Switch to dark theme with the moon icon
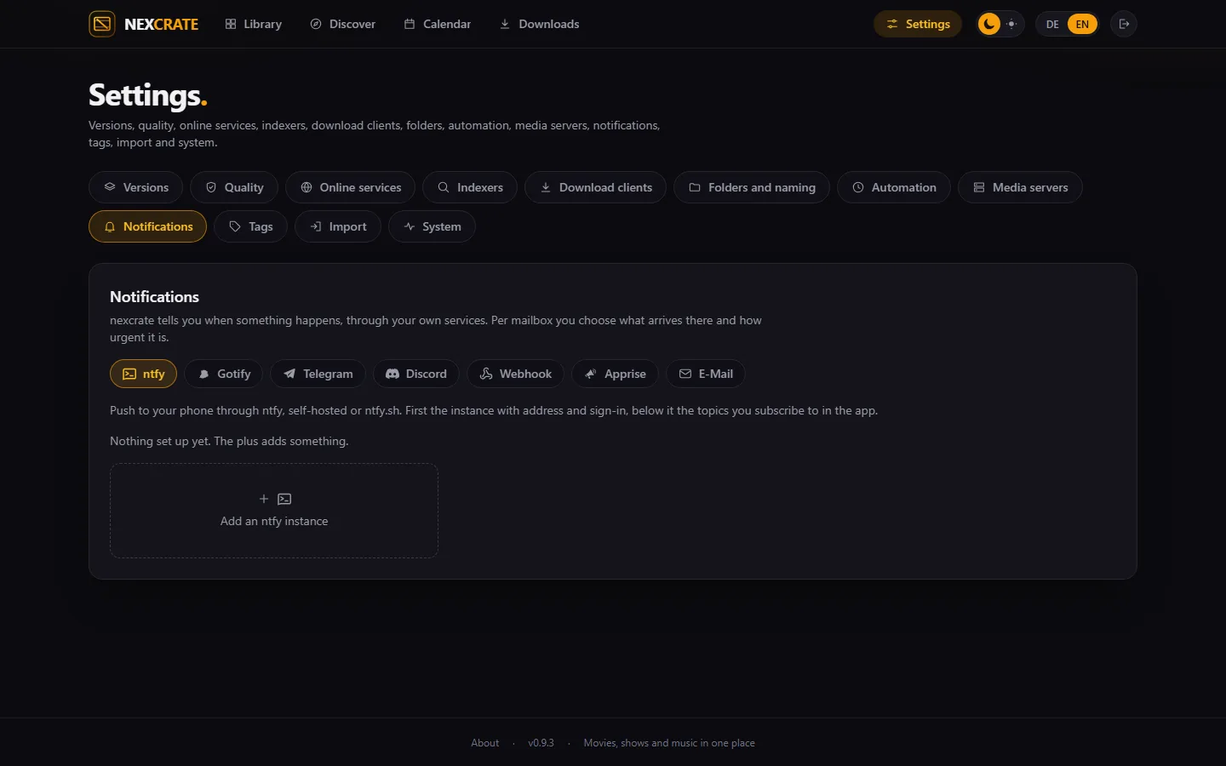1226x766 pixels. point(988,24)
